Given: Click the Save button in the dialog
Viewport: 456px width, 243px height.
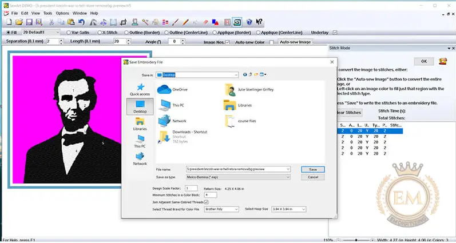Looking at the screenshot, I should coord(313,169).
